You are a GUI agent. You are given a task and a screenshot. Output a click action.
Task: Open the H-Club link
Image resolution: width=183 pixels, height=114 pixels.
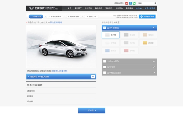click(139, 8)
